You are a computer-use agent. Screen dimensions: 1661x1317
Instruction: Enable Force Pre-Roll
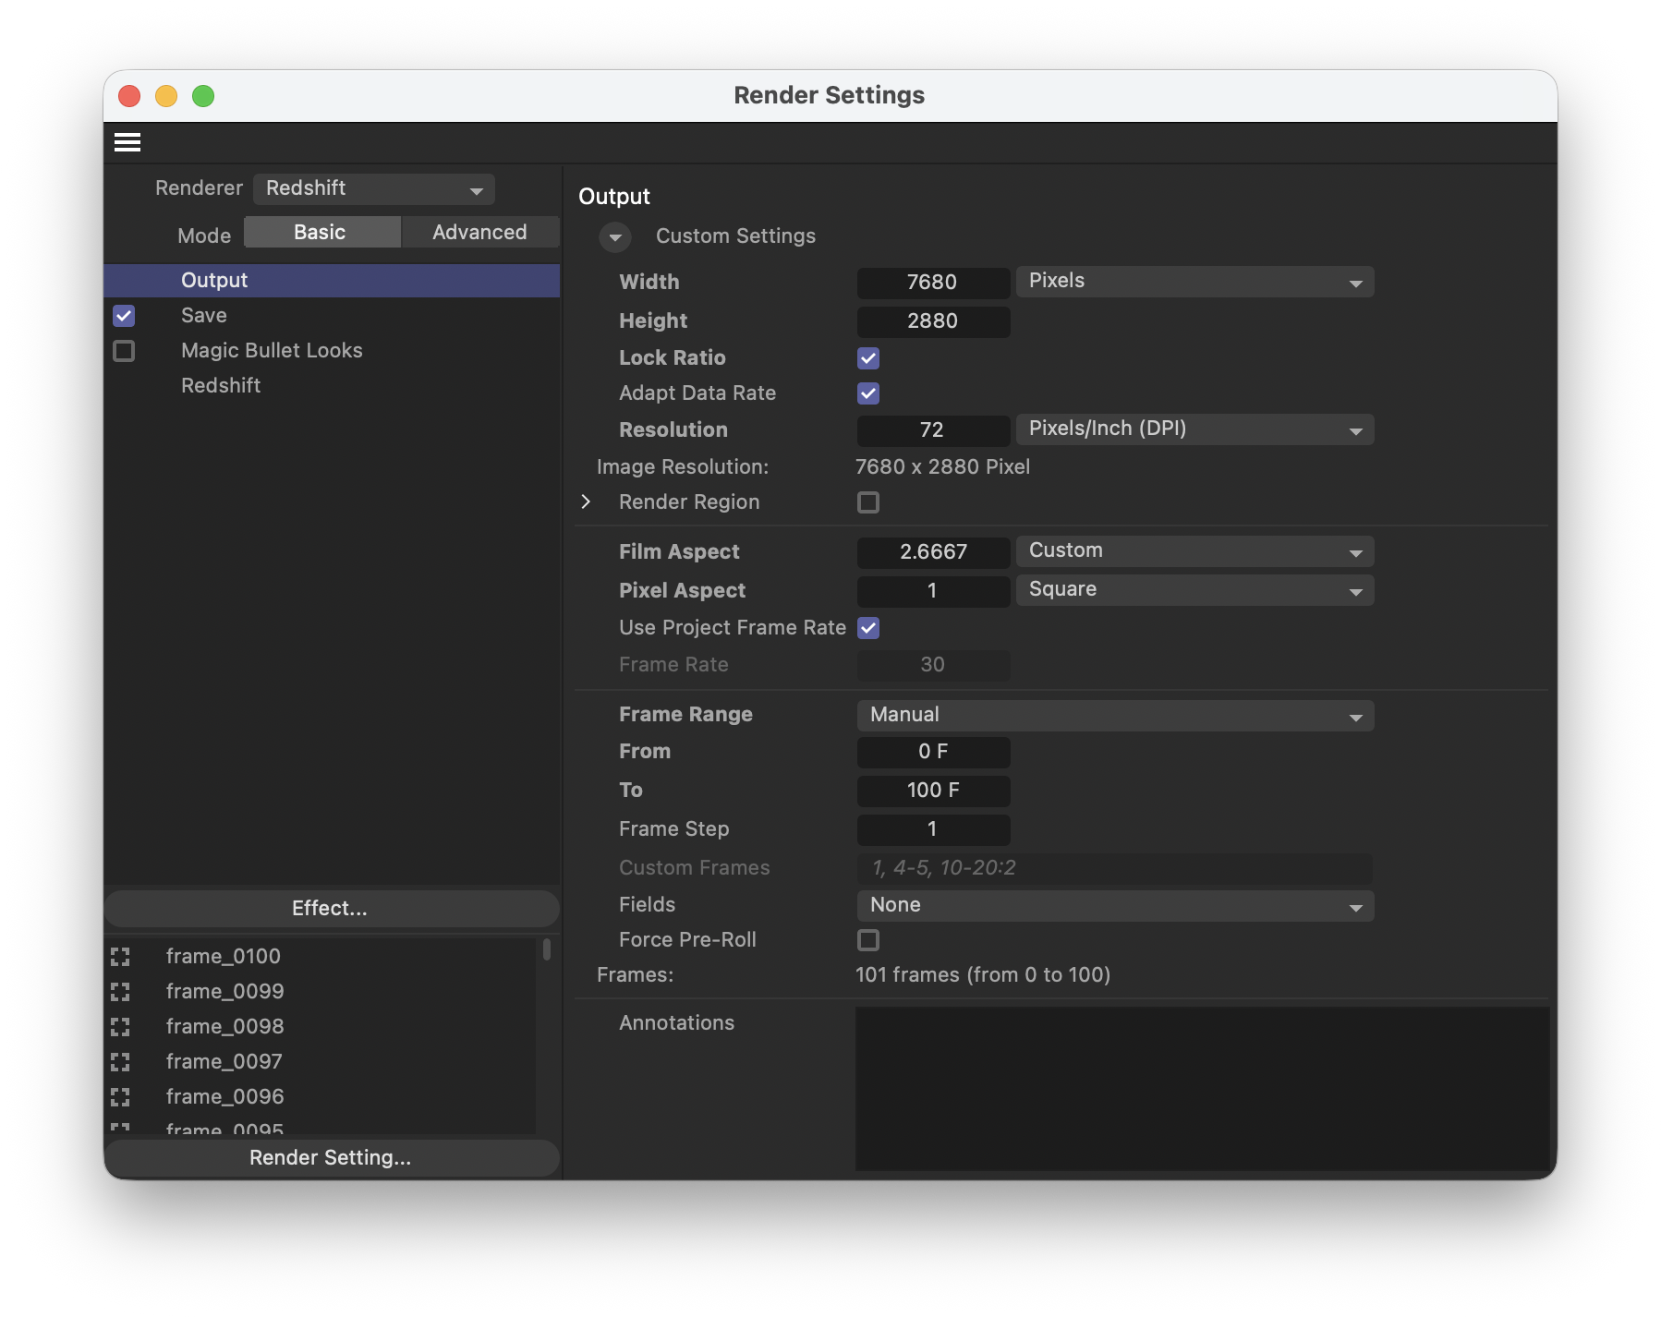pyautogui.click(x=867, y=939)
